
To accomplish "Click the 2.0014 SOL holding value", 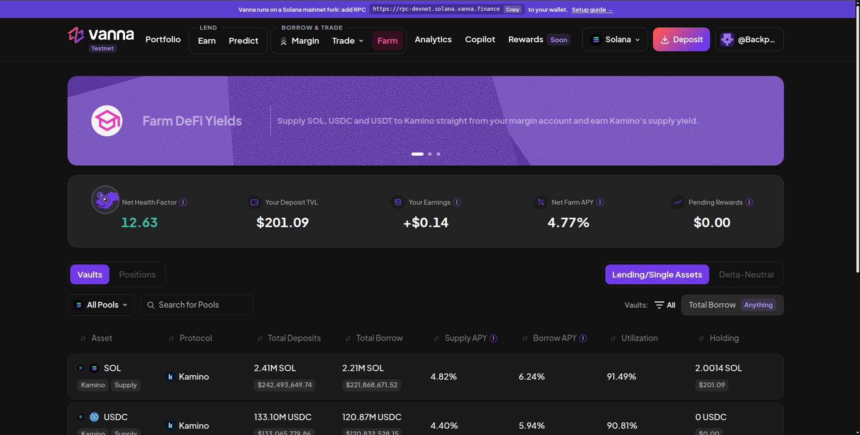I will point(719,368).
